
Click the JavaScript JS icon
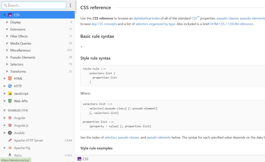click(x=10, y=94)
